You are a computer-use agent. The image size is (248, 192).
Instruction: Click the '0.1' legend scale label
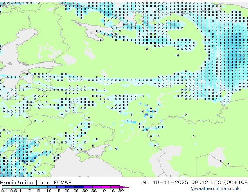coord(4,190)
